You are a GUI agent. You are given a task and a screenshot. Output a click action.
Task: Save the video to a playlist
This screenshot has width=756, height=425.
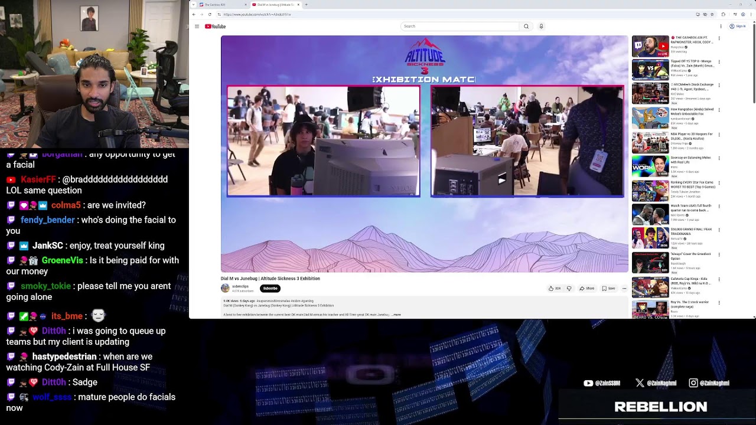click(608, 289)
